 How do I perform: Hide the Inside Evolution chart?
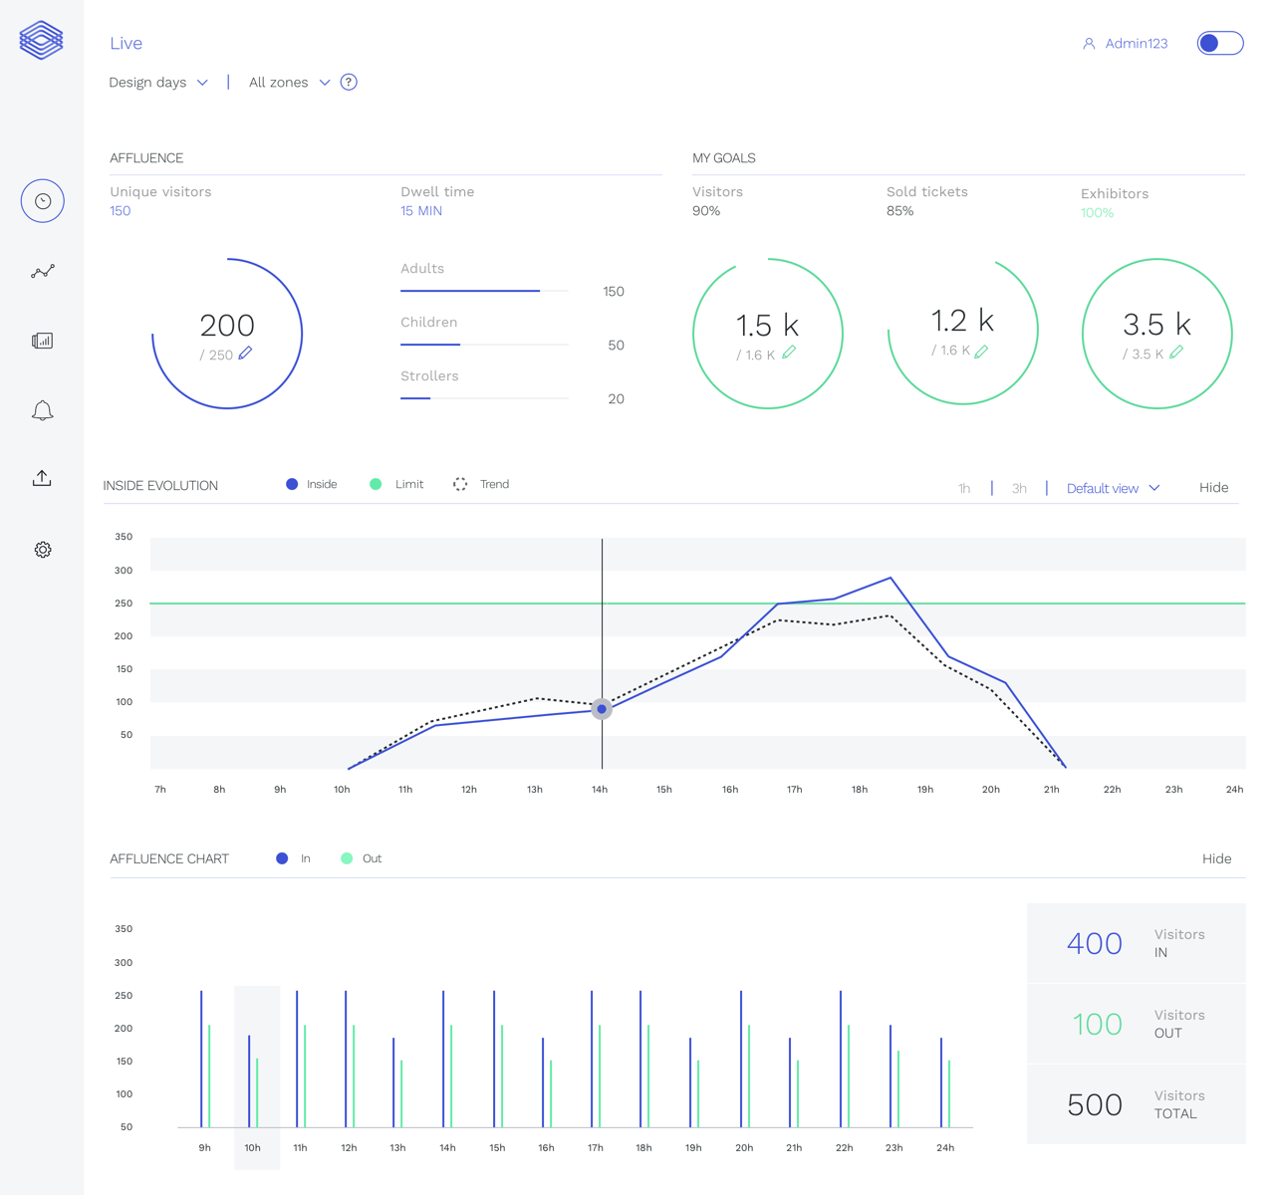point(1213,488)
